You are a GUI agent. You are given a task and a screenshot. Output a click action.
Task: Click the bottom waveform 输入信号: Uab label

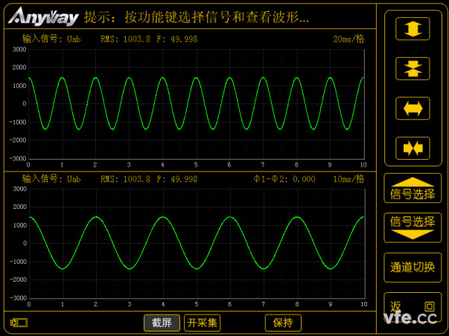pos(51,179)
